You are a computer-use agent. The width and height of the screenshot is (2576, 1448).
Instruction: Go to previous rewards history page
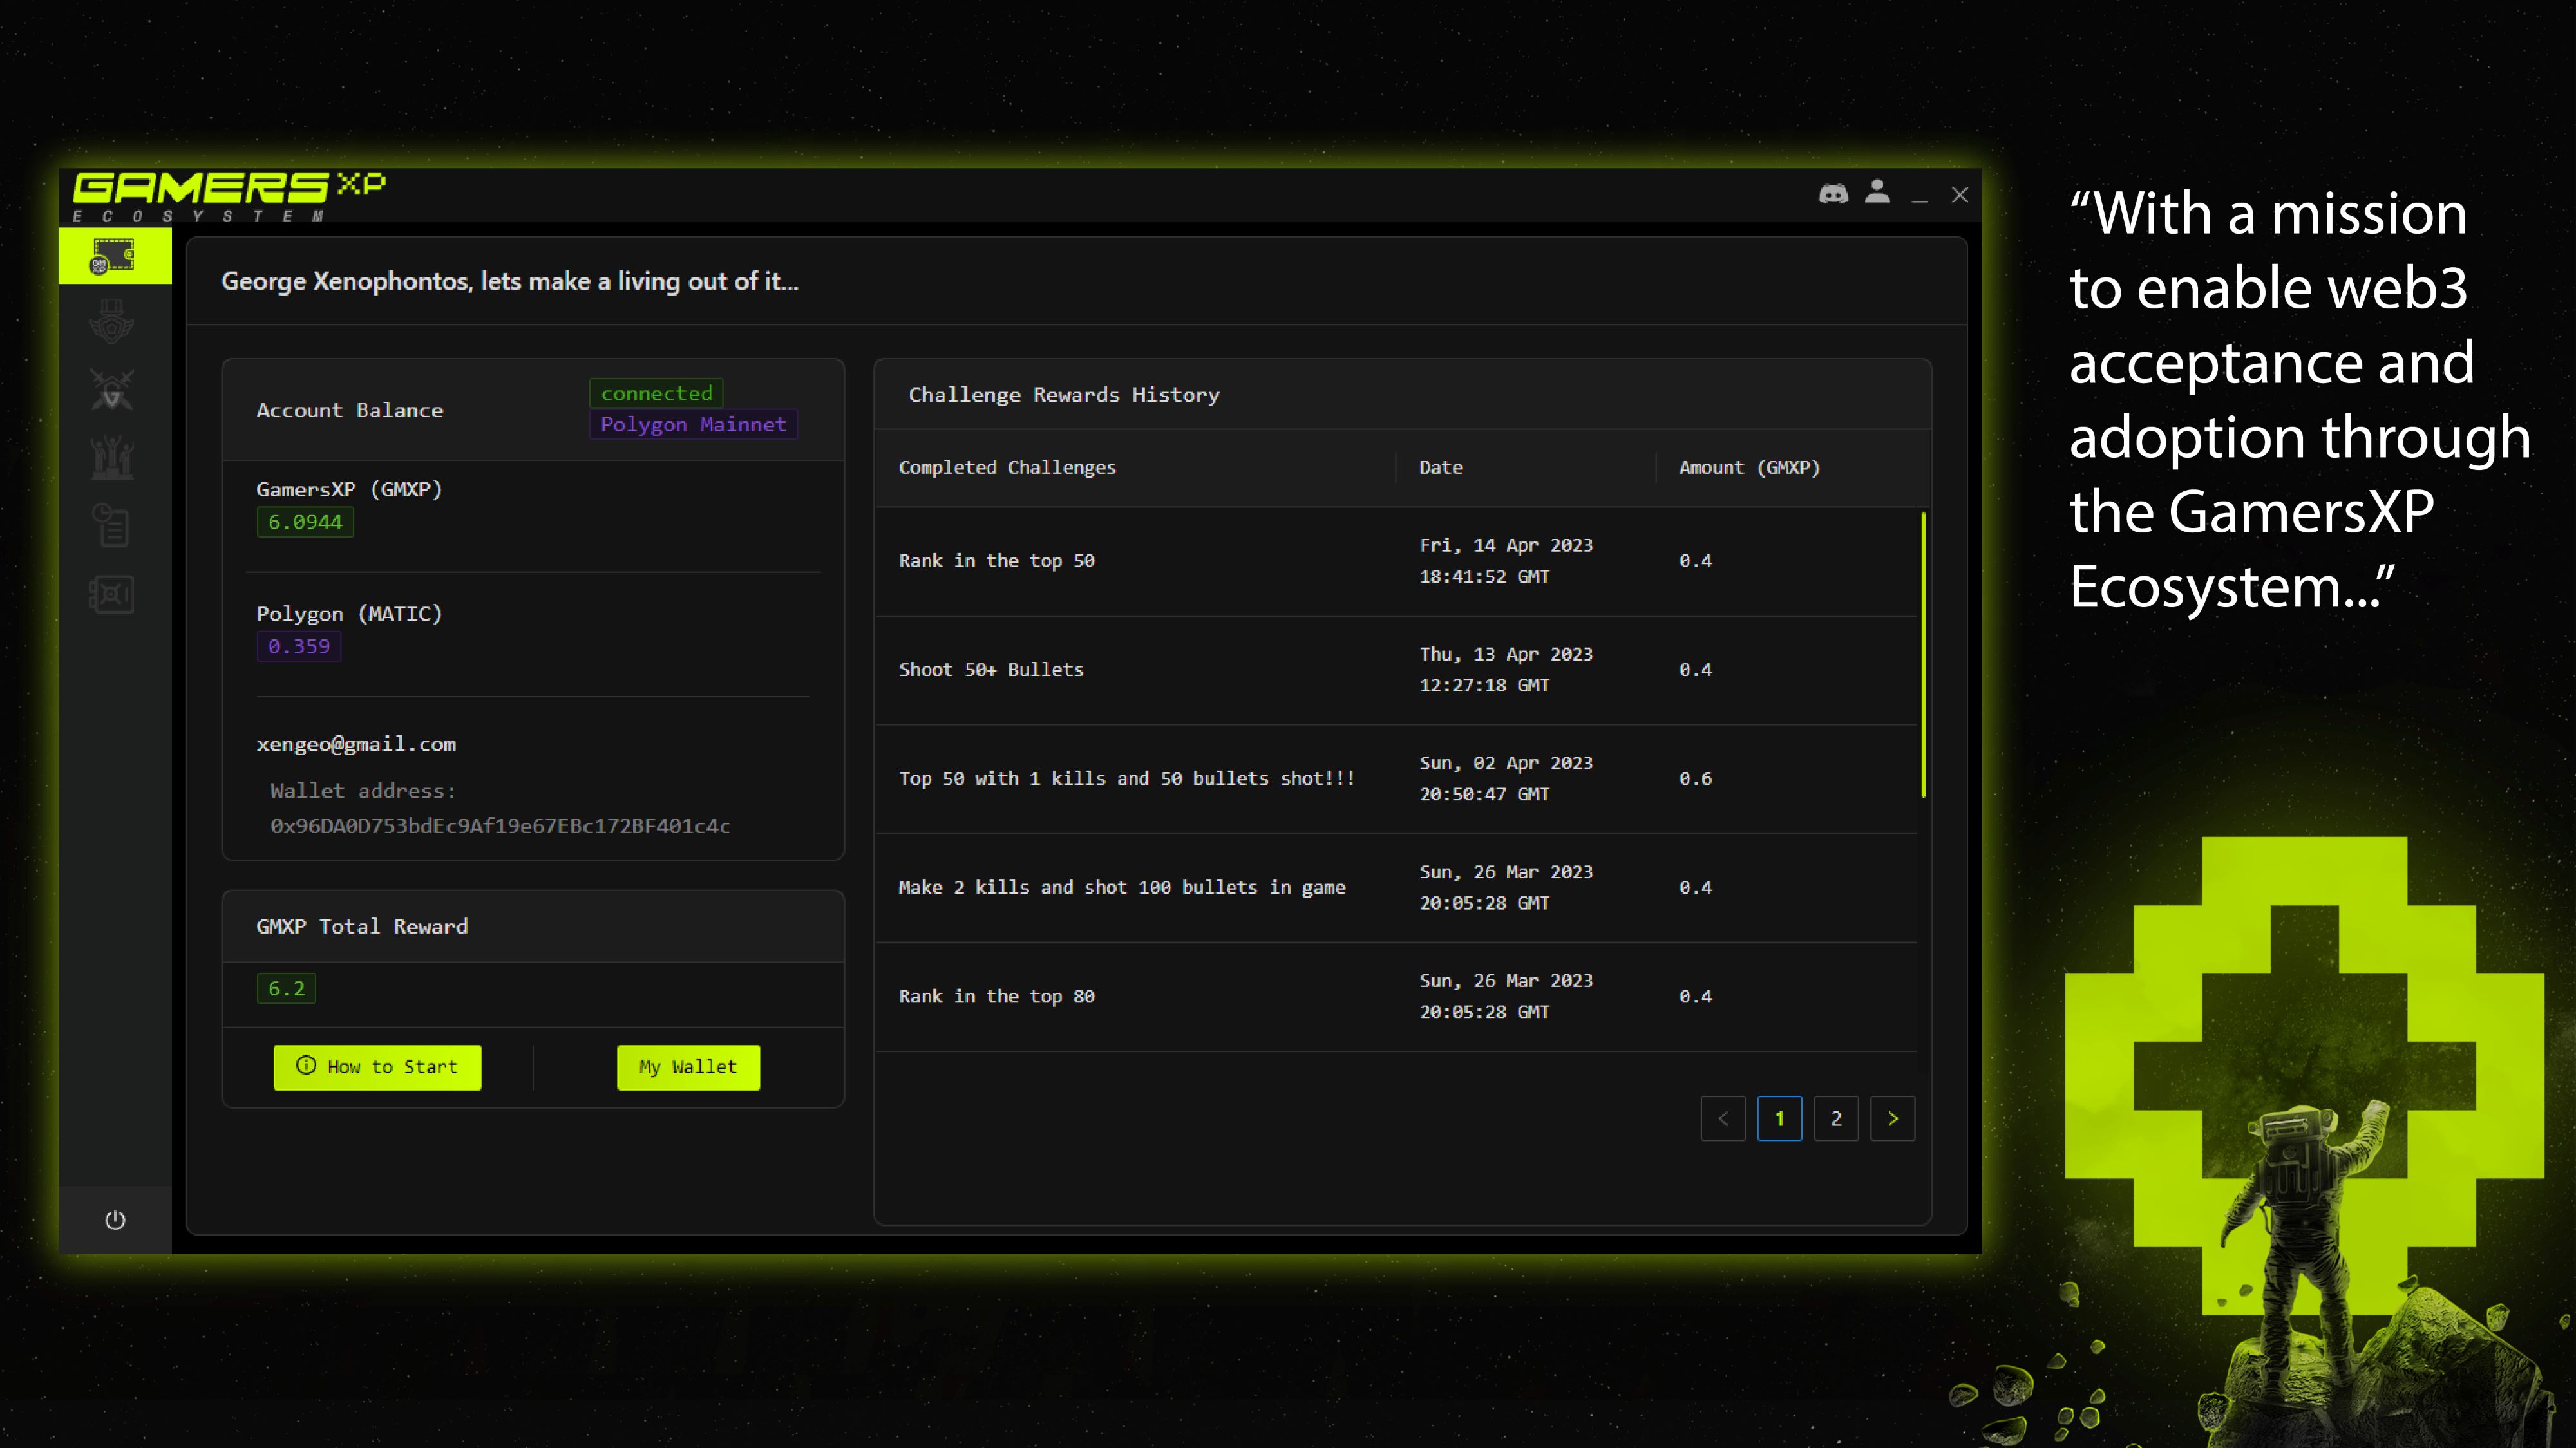1723,1119
